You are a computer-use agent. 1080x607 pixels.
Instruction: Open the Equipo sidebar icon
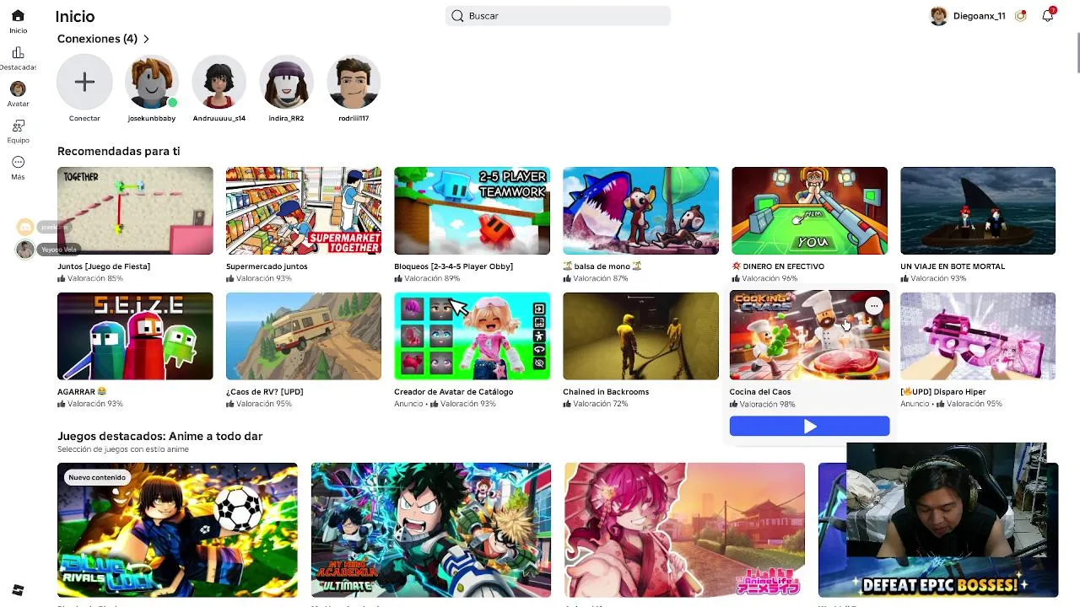tap(18, 126)
